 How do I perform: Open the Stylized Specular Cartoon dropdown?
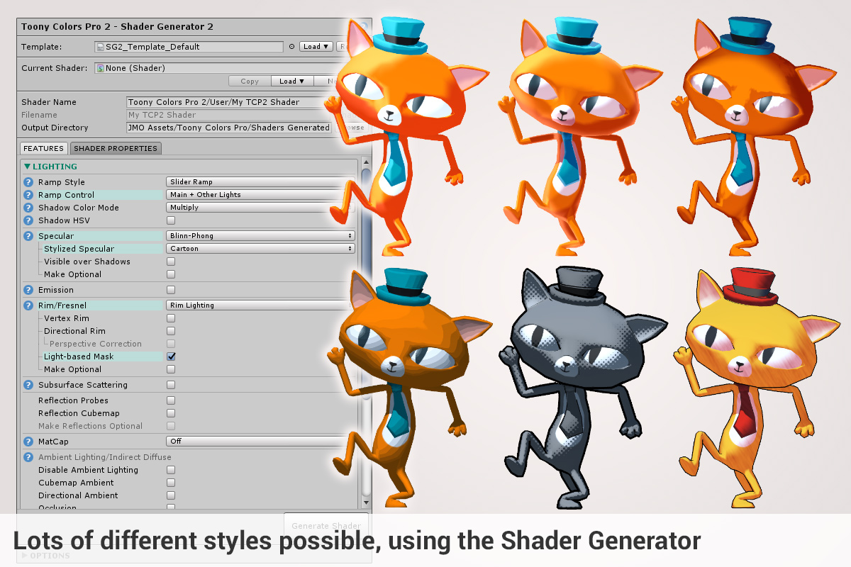[x=260, y=249]
